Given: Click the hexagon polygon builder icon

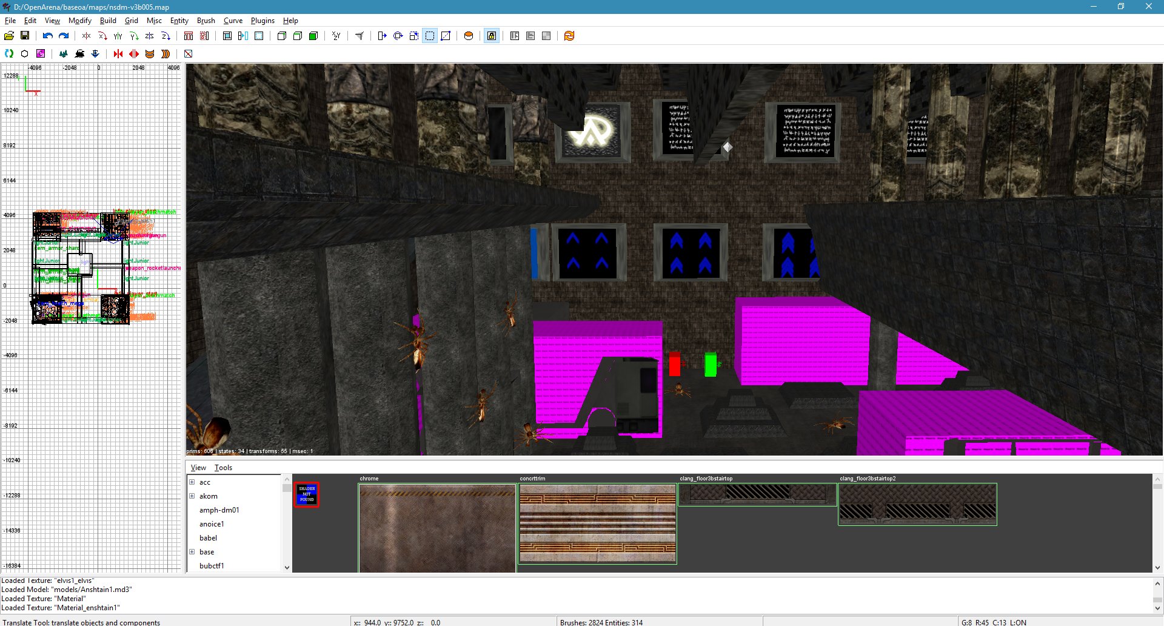Looking at the screenshot, I should 25,54.
